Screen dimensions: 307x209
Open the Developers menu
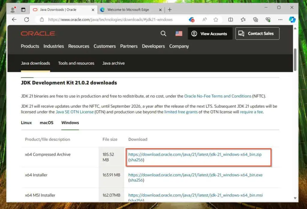pos(153,46)
